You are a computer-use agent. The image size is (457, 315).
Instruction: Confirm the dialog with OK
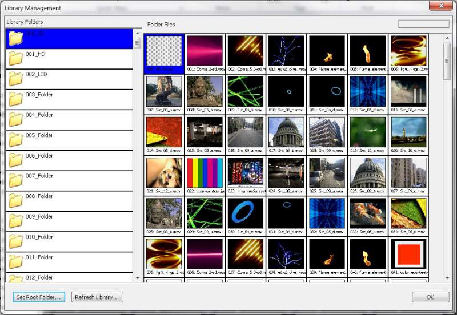pyautogui.click(x=430, y=297)
